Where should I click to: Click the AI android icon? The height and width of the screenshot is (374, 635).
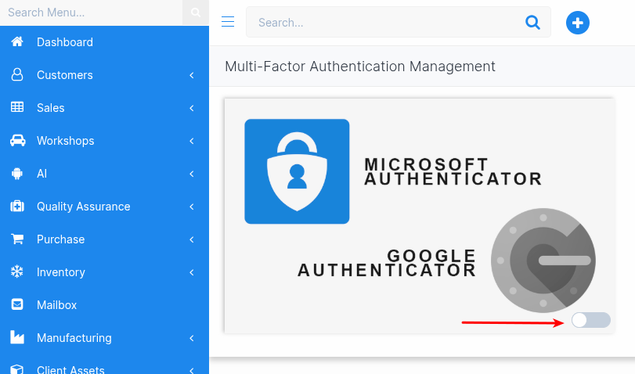pyautogui.click(x=17, y=174)
